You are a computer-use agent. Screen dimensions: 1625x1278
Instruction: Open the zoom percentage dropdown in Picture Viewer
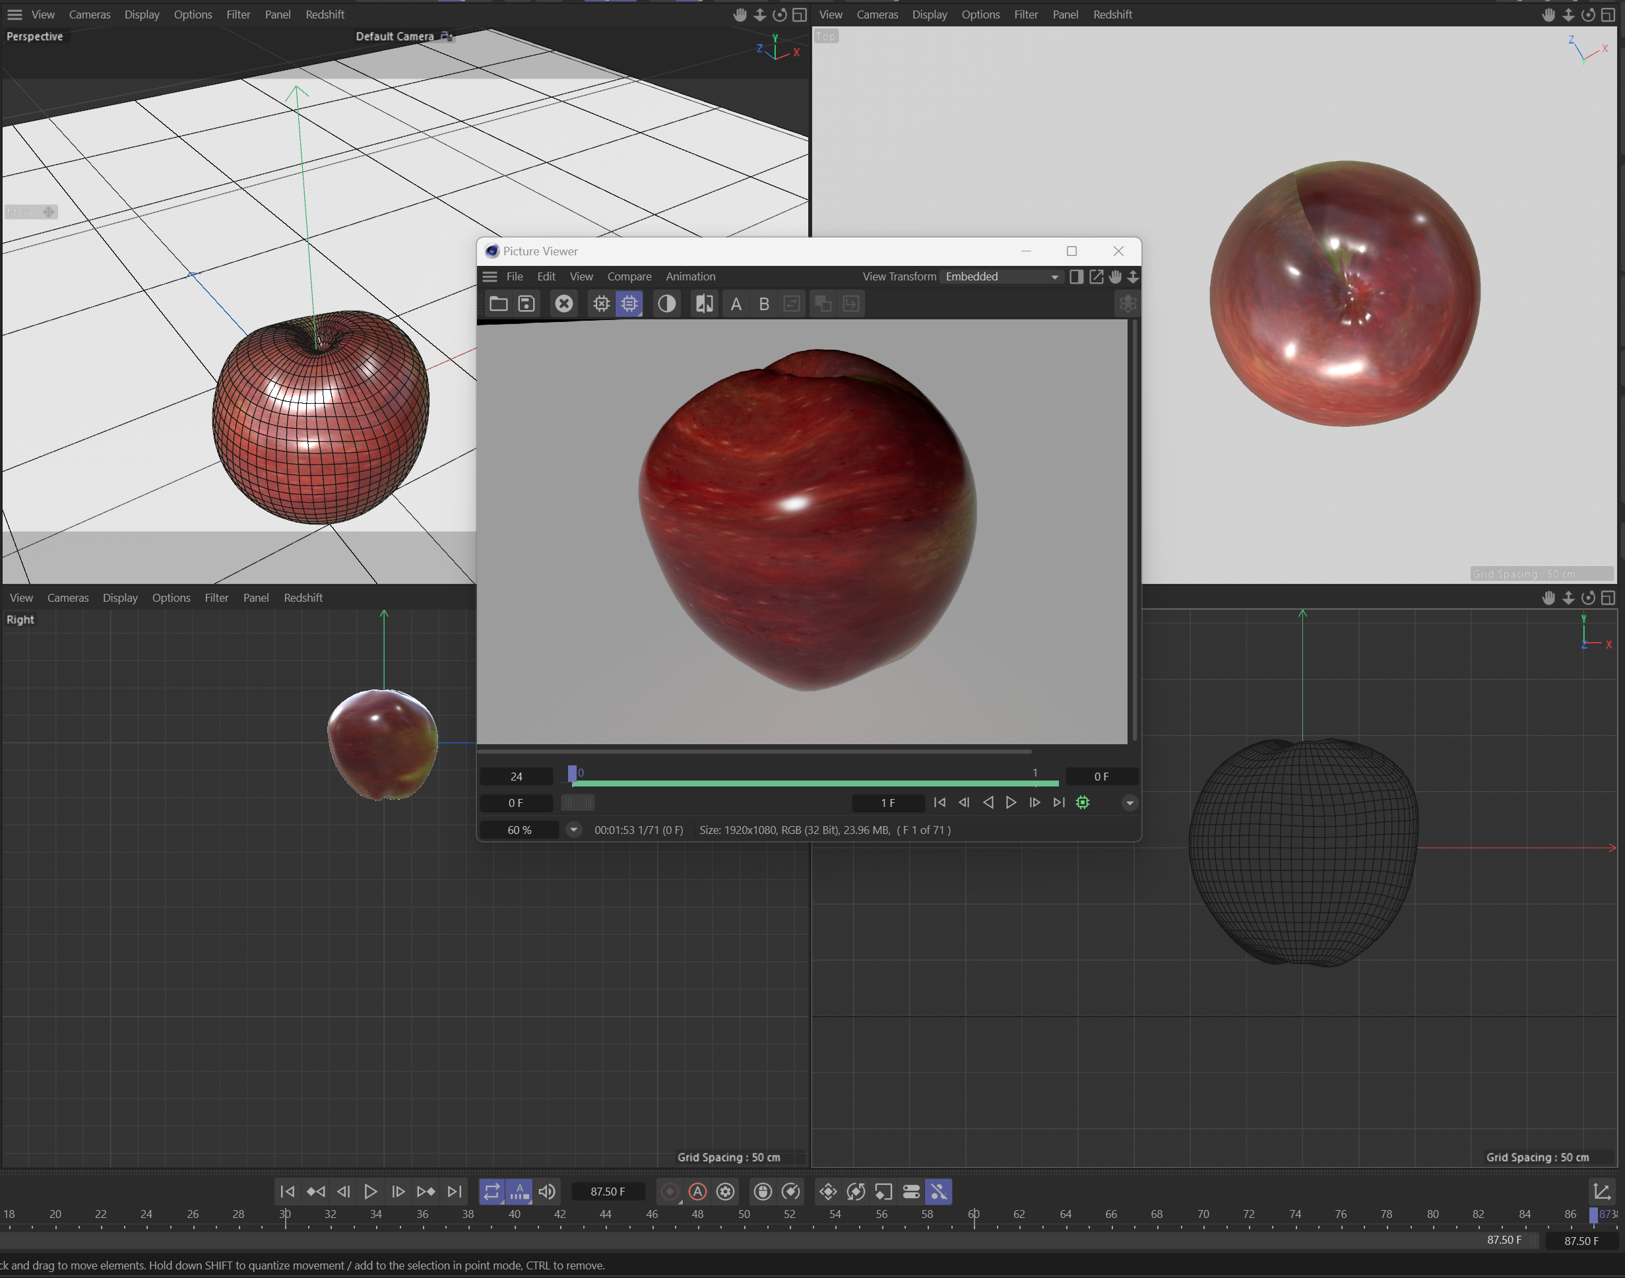[x=573, y=830]
